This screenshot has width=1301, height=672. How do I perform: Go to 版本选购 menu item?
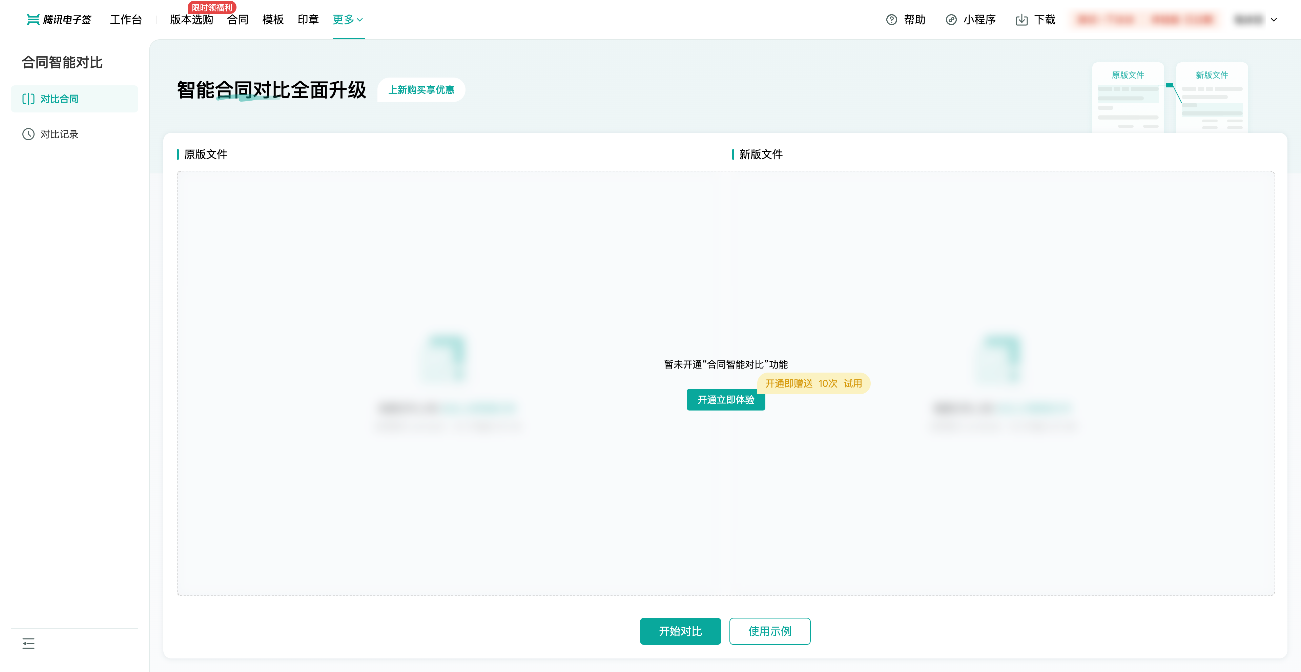click(x=191, y=20)
